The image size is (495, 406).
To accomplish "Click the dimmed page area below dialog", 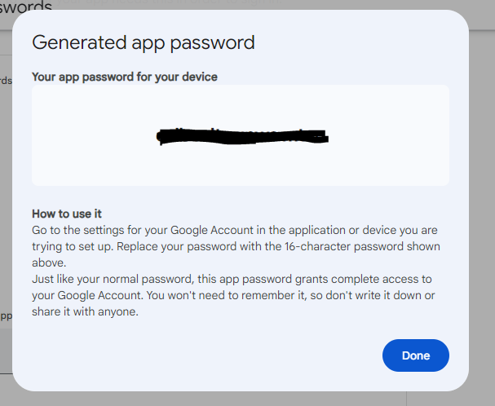I will (x=245, y=399).
